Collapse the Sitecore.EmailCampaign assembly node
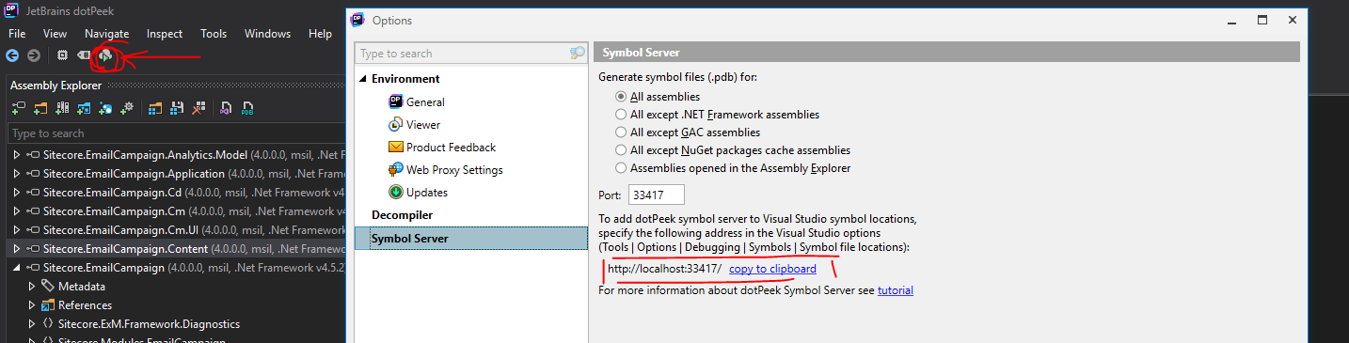 (x=16, y=267)
